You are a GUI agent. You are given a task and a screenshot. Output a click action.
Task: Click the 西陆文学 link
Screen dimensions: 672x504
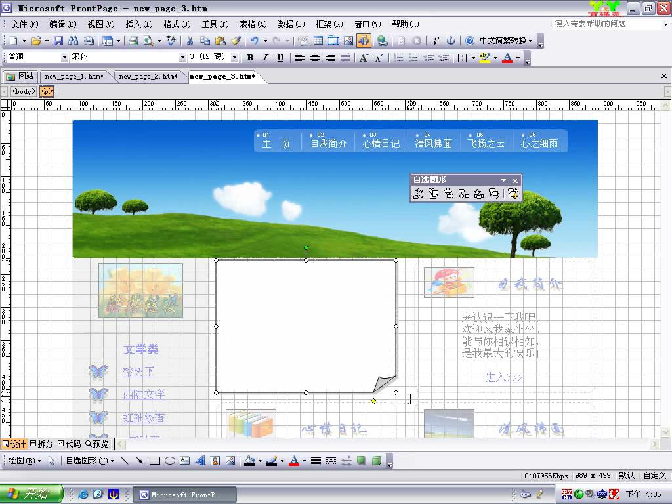tap(144, 394)
